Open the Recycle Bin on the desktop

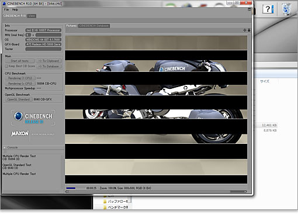pos(286,9)
